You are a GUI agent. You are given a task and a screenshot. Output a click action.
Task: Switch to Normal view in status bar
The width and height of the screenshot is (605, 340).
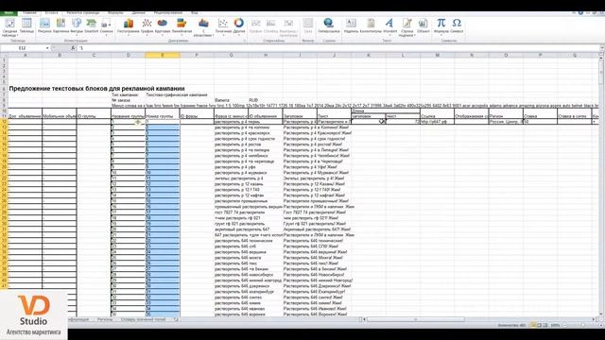coord(533,325)
